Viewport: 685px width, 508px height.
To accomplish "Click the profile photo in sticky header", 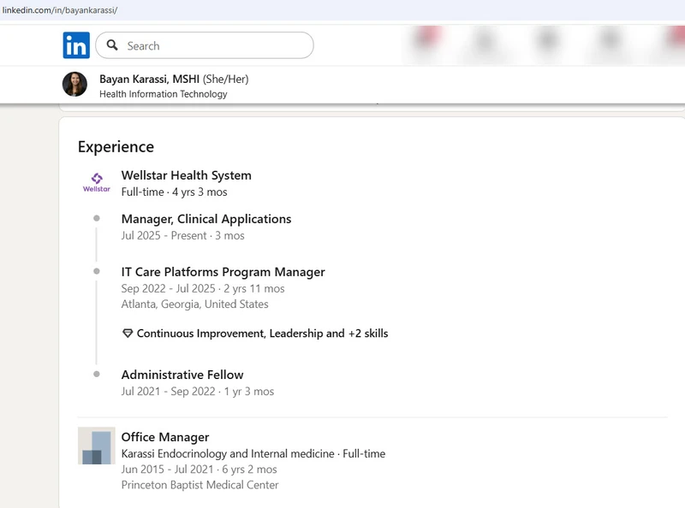I will click(x=74, y=85).
